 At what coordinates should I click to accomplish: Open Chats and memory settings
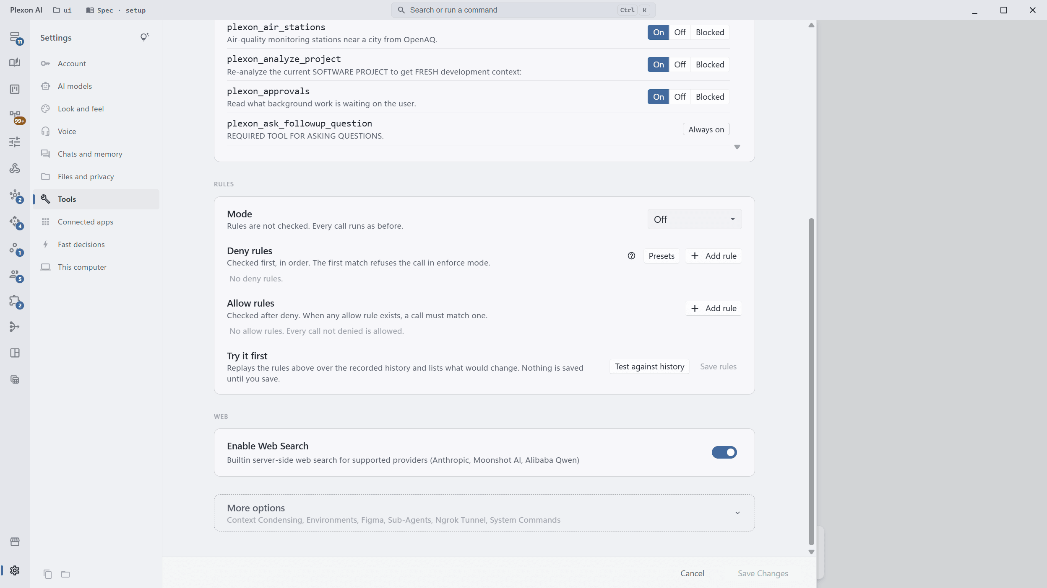(x=96, y=154)
